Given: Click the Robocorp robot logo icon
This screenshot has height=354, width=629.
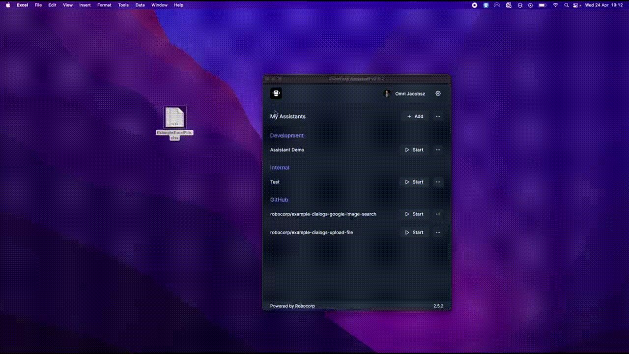Looking at the screenshot, I should coord(276,93).
